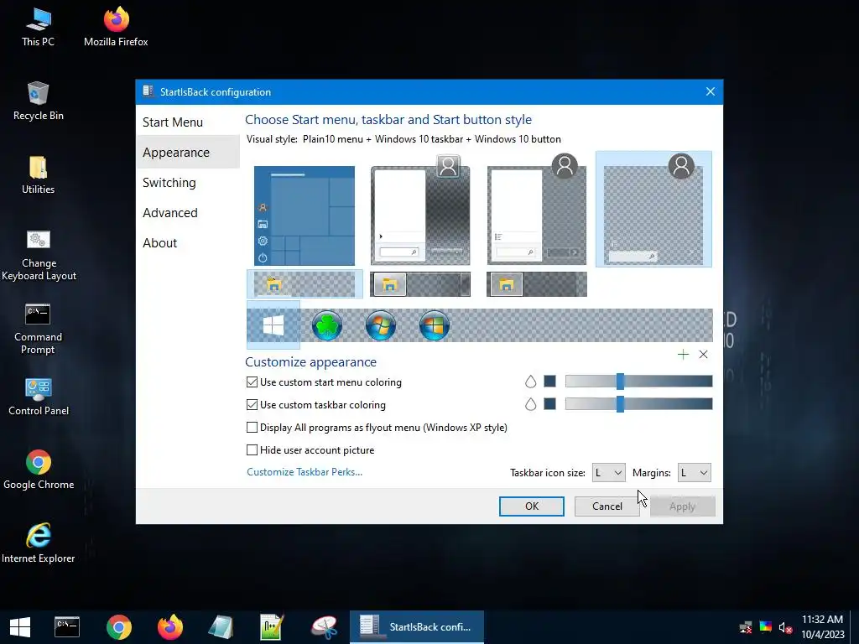859x644 pixels.
Task: Click the Cancel button
Action: (x=607, y=506)
